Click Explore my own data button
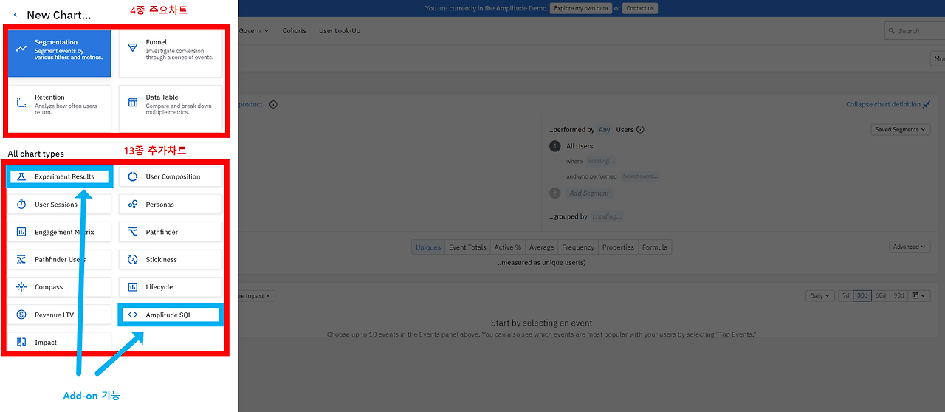The image size is (945, 412). [x=580, y=8]
